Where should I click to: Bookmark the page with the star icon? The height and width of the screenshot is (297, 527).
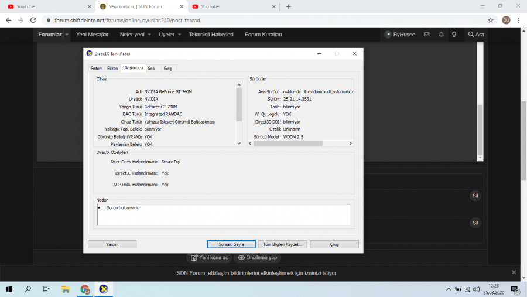point(491,20)
